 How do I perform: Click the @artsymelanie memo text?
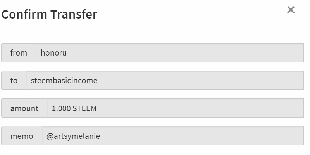[73, 136]
